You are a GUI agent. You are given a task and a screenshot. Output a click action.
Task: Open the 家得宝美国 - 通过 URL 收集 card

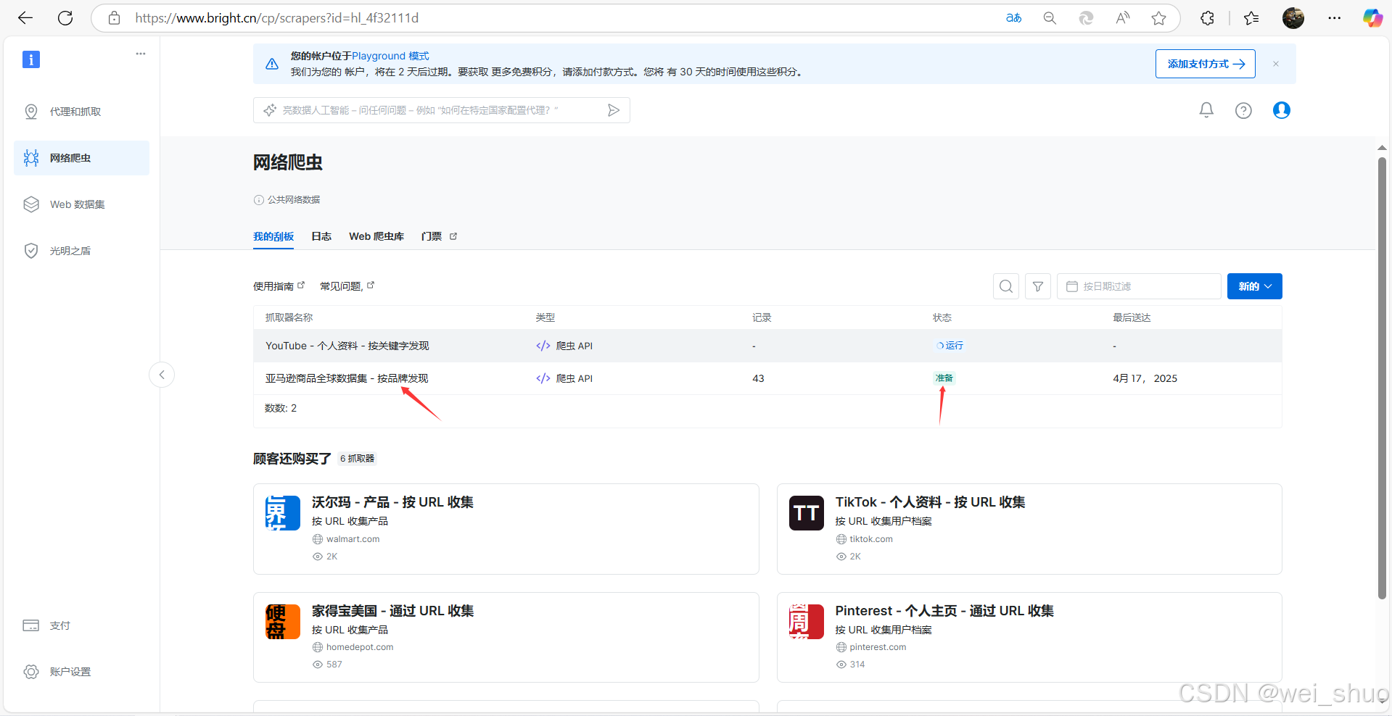tap(506, 638)
